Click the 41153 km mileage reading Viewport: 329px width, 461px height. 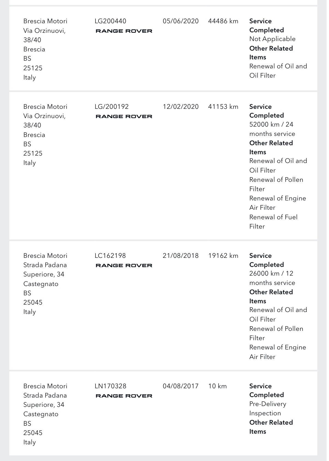point(223,107)
